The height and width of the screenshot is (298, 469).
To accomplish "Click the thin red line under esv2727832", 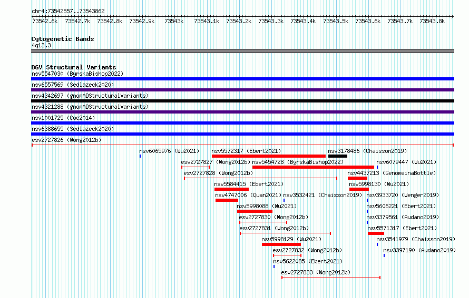I will [x=287, y=255].
